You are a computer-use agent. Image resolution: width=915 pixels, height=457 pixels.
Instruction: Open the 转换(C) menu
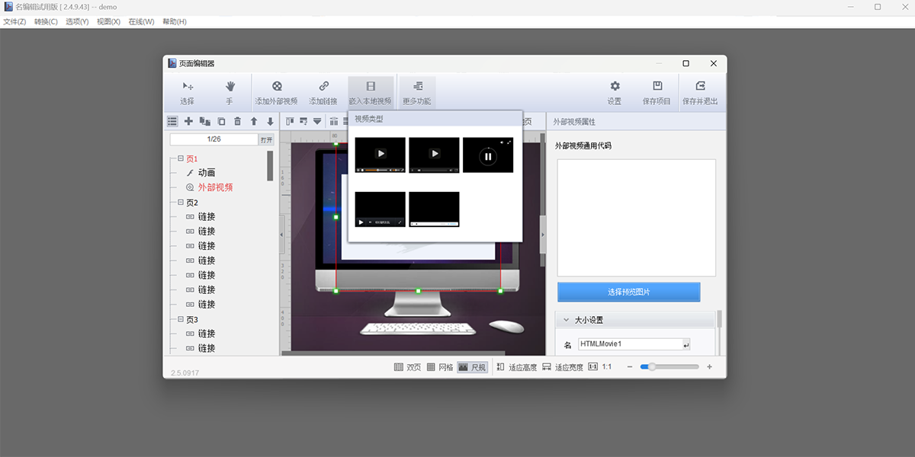pyautogui.click(x=46, y=21)
